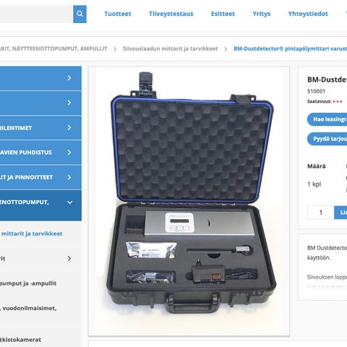Click the product title BM-Dustdetector heading

[327, 80]
